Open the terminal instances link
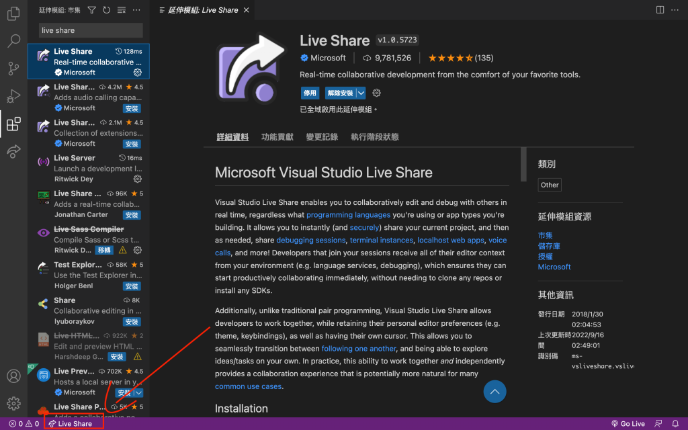The height and width of the screenshot is (430, 688). 382,240
